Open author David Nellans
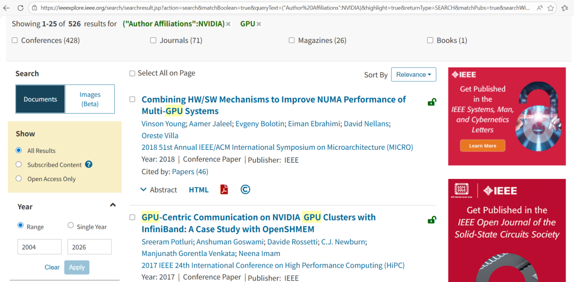 [366, 124]
